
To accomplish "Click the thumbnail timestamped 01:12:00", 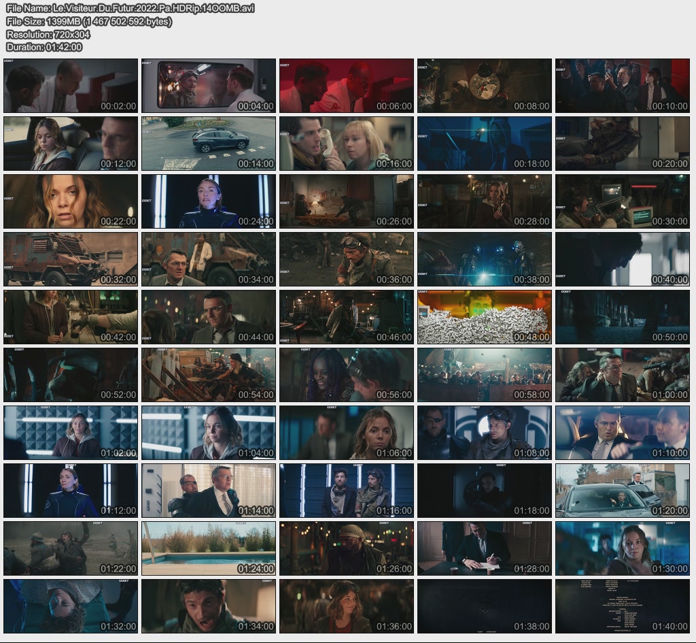I will click(71, 491).
